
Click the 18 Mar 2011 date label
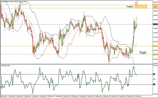(4, 96)
